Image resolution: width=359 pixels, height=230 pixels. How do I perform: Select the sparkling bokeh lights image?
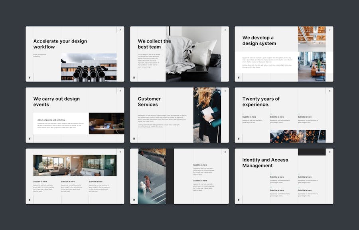point(298,136)
